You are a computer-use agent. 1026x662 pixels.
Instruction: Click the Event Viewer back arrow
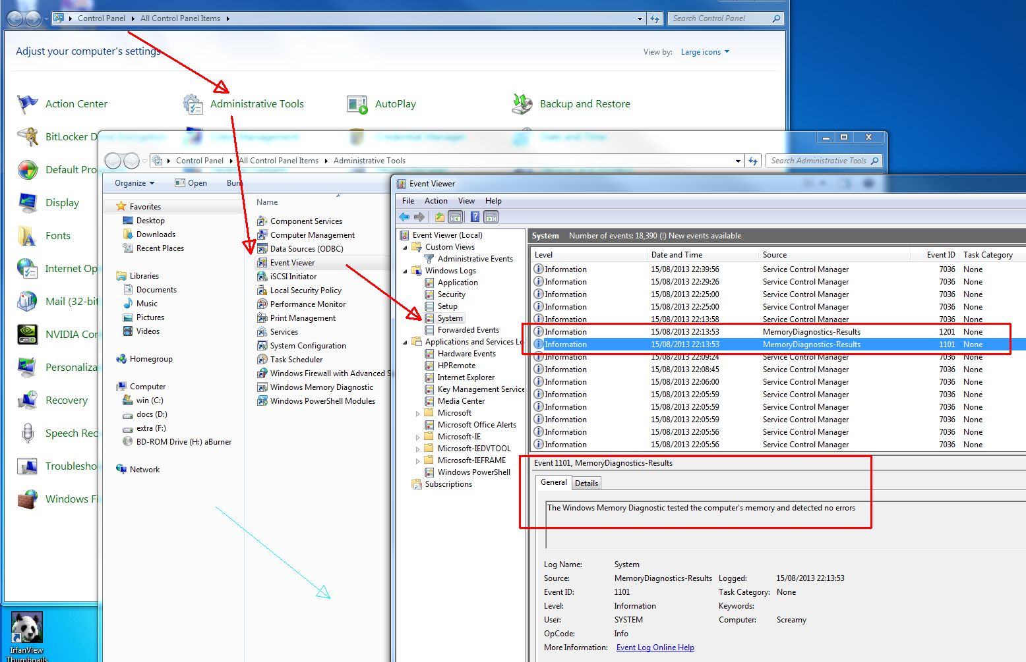404,217
